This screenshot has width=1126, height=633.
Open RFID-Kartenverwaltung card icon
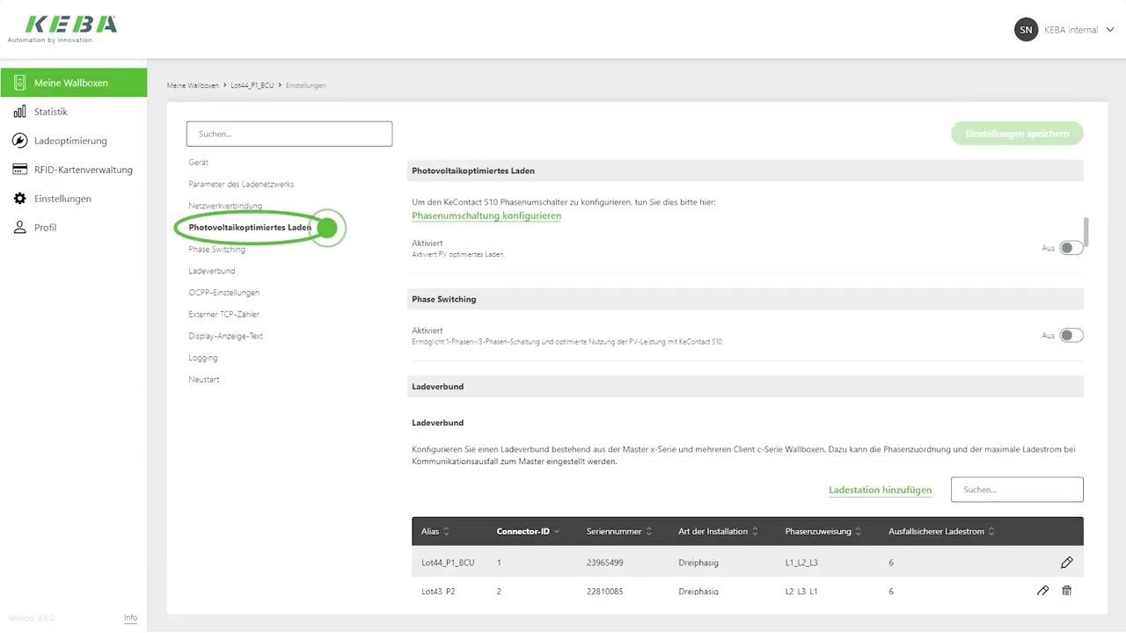(19, 170)
